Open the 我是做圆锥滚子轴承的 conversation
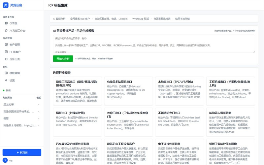 point(18,112)
